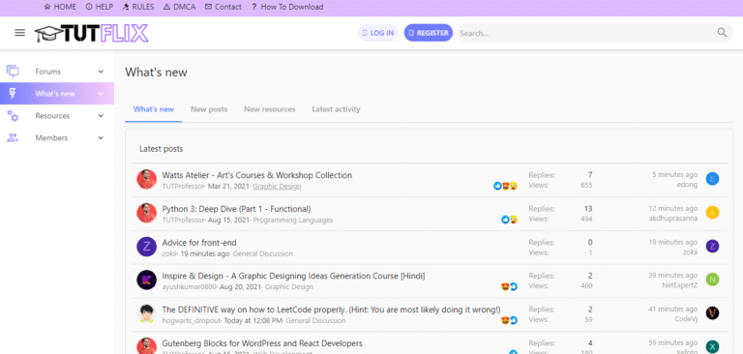This screenshot has height=354, width=743.
Task: Click '41 minutes ago' timestamp
Action: 673,309
